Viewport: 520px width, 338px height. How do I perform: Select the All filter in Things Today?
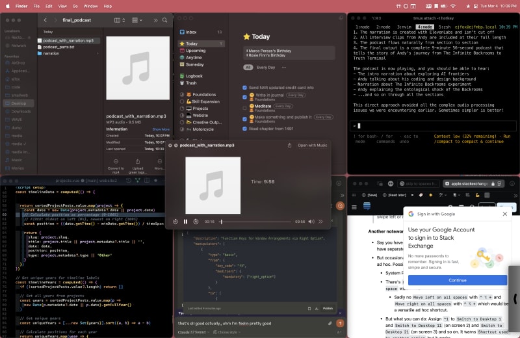pyautogui.click(x=248, y=68)
